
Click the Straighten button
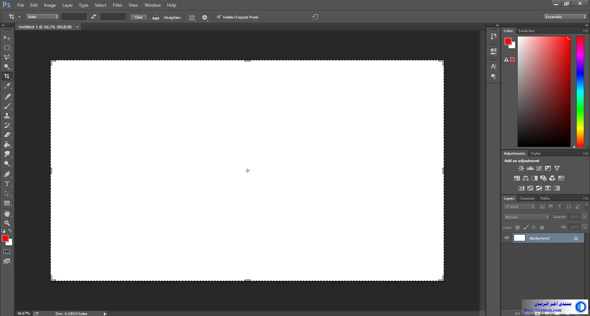point(167,17)
